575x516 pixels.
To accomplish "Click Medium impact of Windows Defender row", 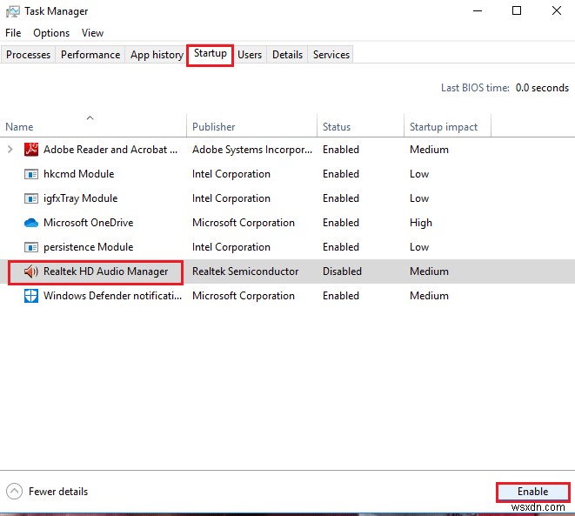I will pos(429,296).
